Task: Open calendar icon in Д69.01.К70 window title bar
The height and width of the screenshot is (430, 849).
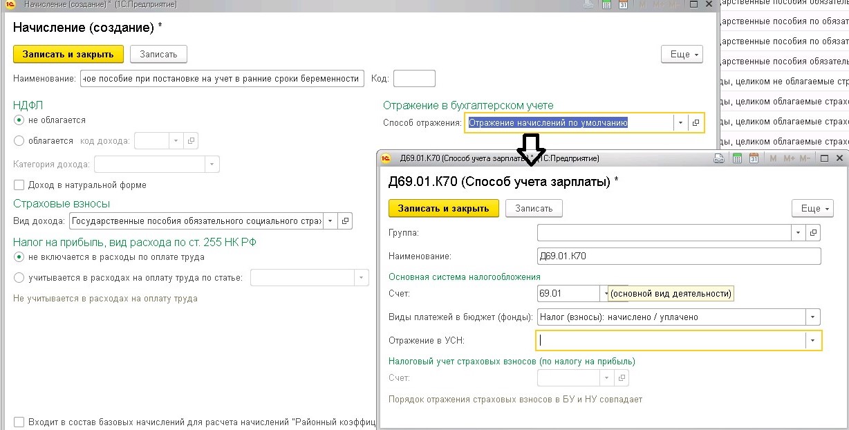Action: pyautogui.click(x=754, y=158)
